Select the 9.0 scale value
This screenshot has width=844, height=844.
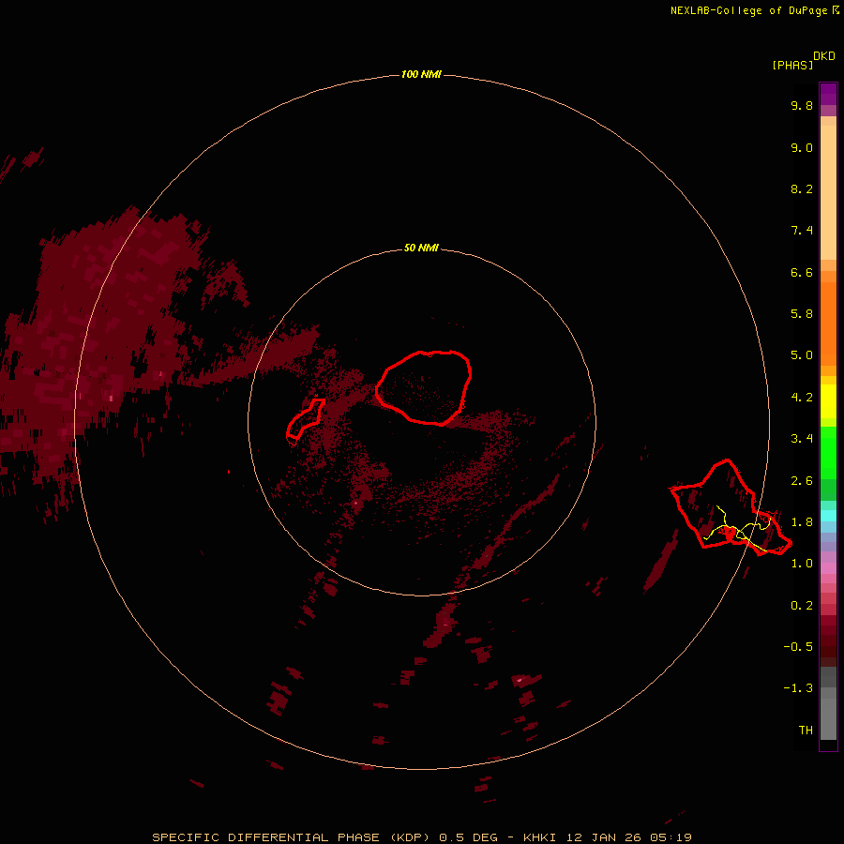pyautogui.click(x=802, y=147)
